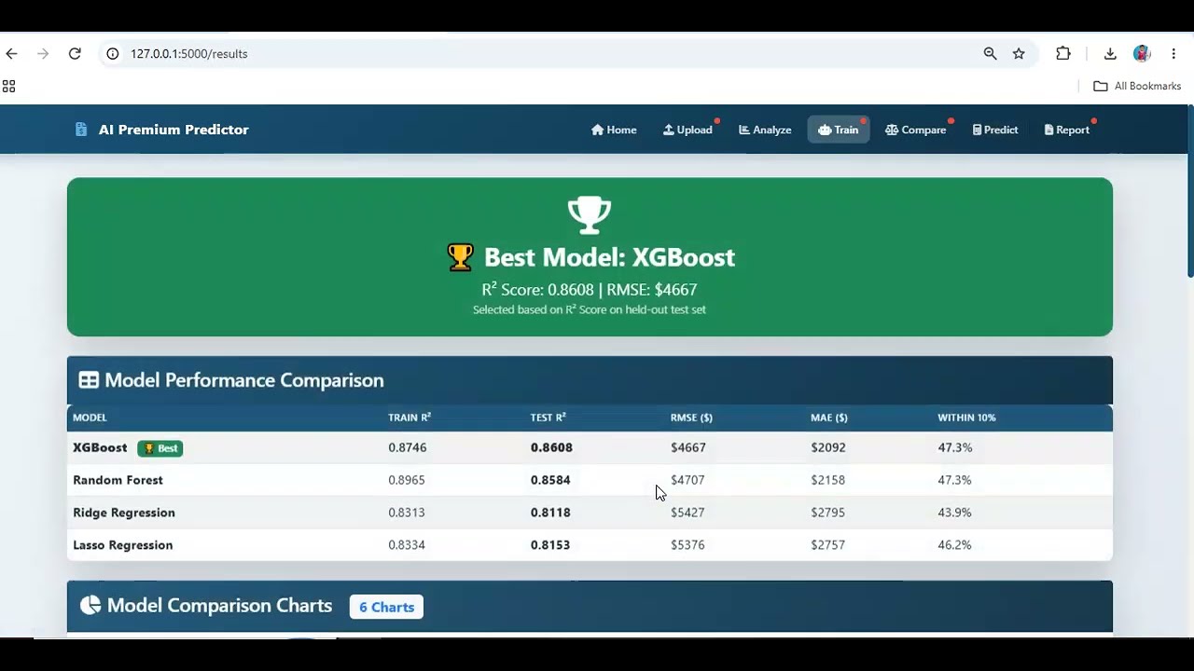
Task: Click the AI Premium Predictor brand title
Action: coord(174,130)
